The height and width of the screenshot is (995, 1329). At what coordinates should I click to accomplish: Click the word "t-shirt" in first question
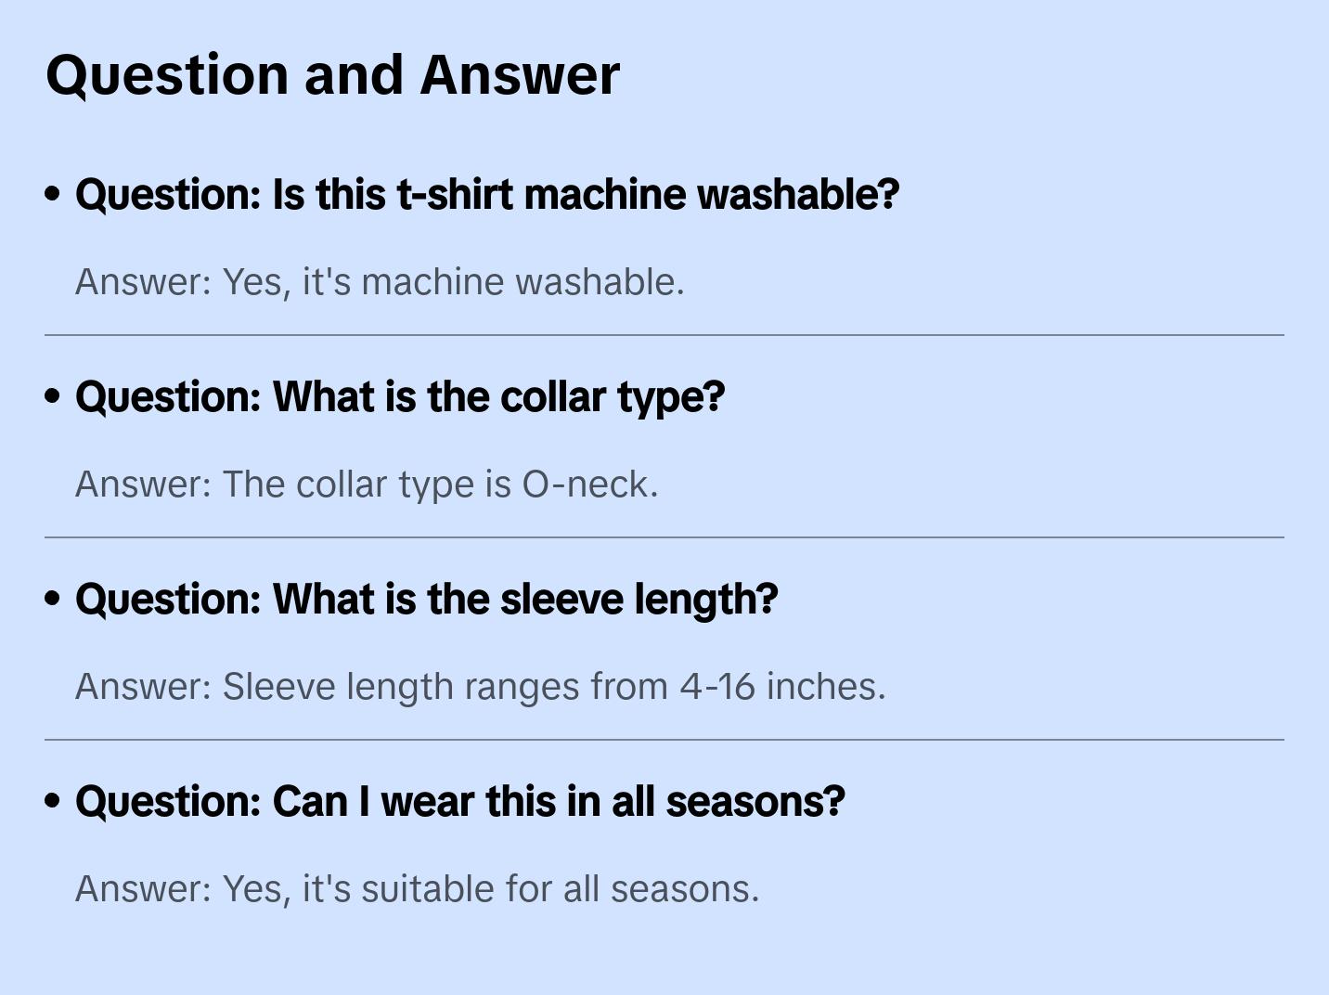455,195
